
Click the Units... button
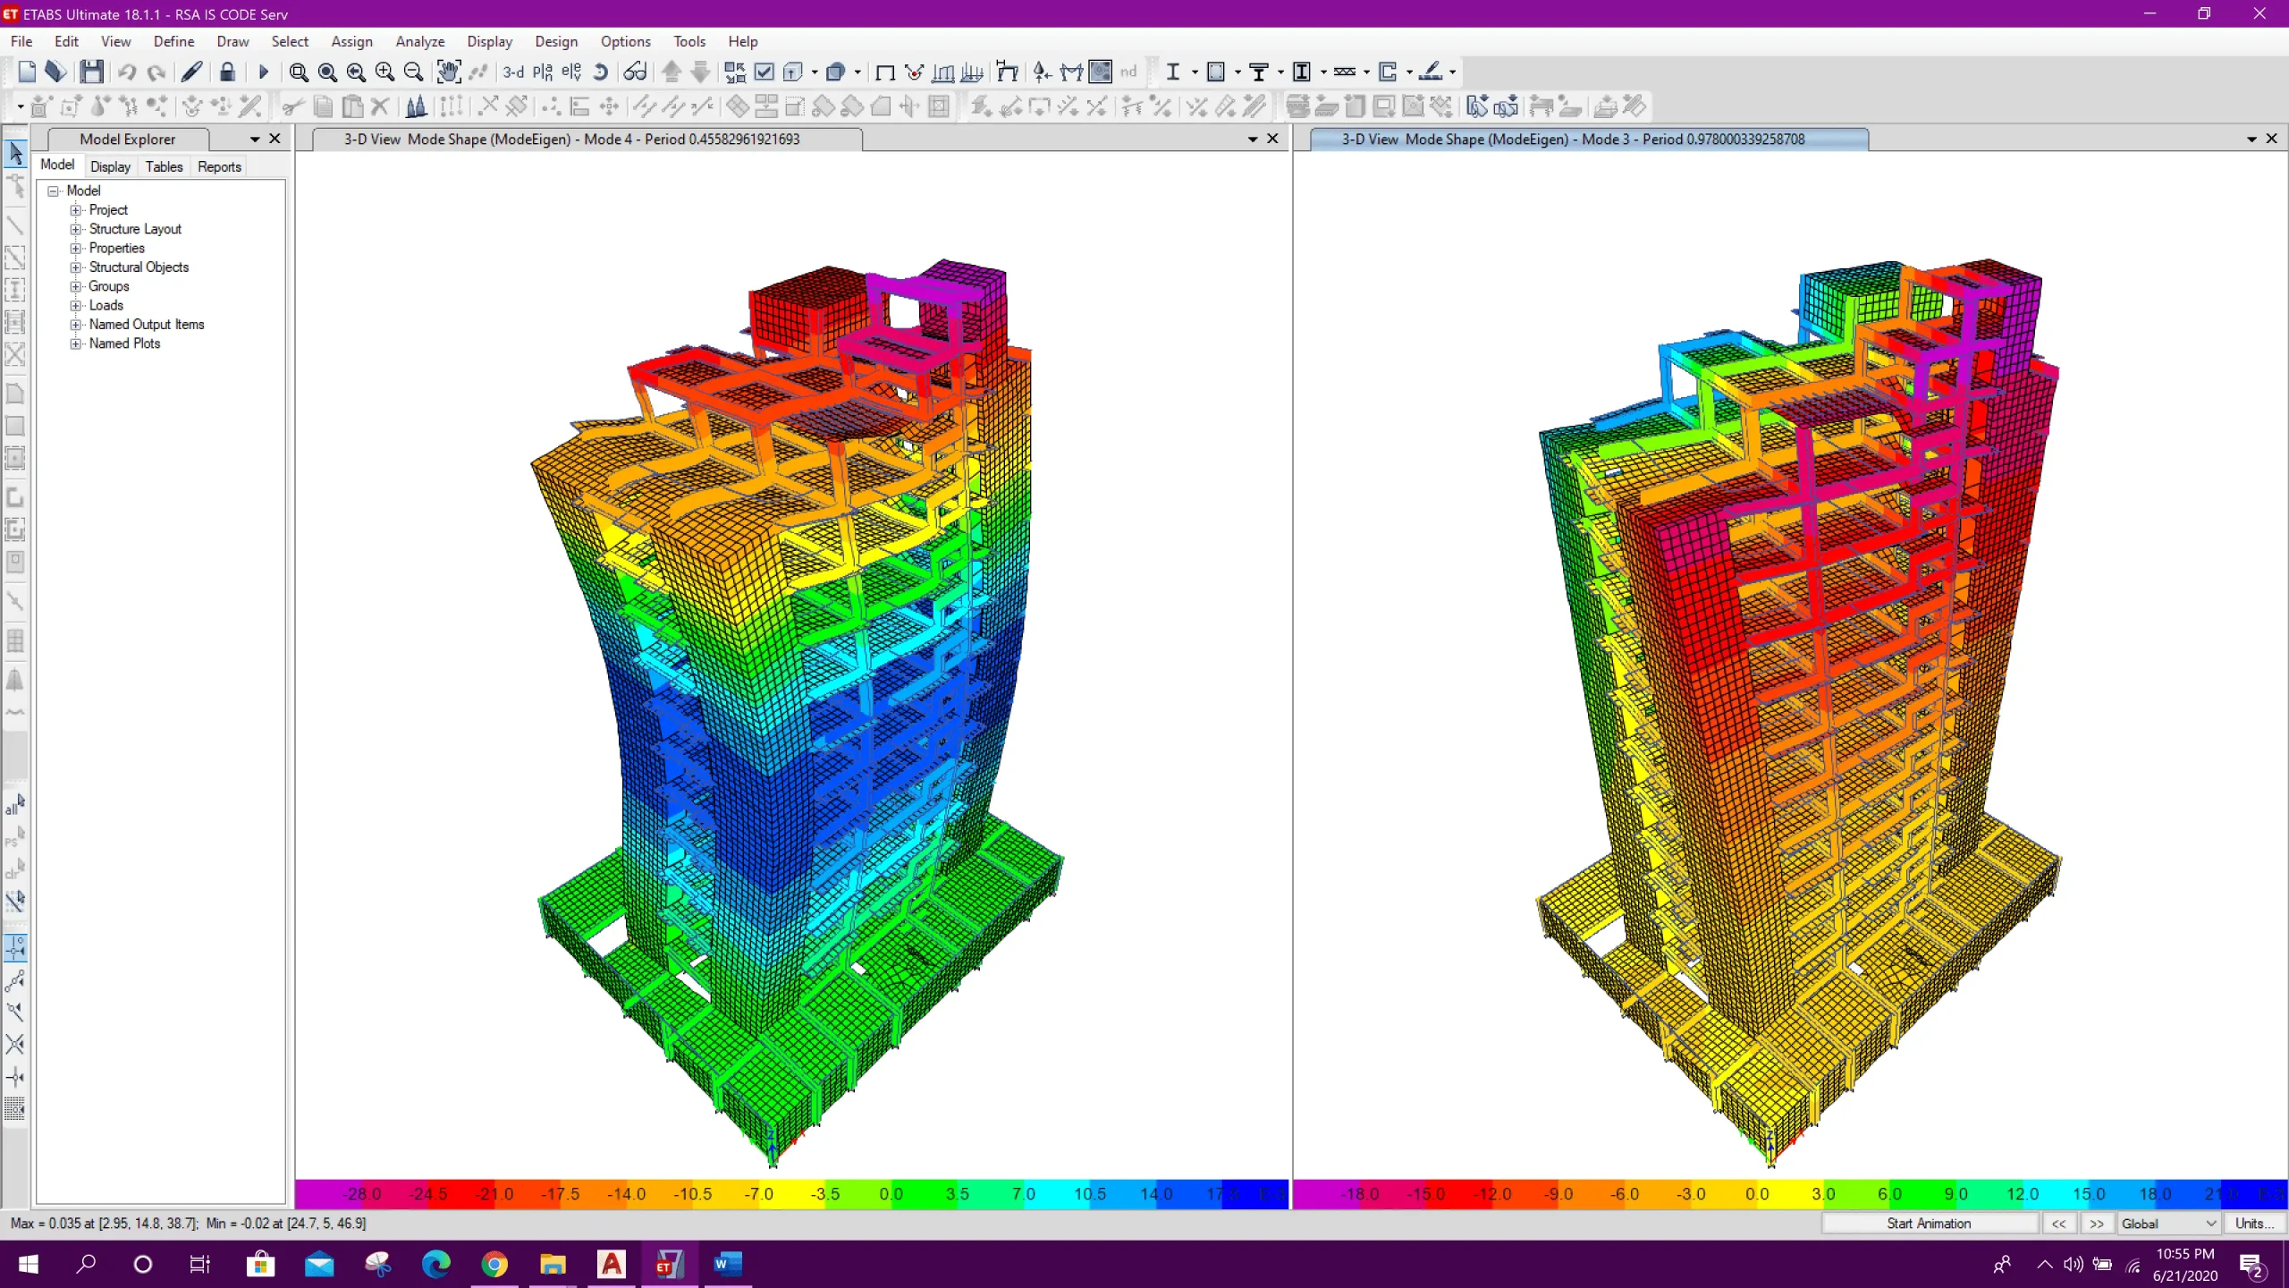click(x=2254, y=1224)
